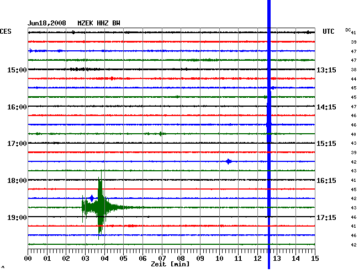Image resolution: width=359 pixels, height=273 pixels.
Task: Select the 18:00 left time label
Action: click(17, 180)
